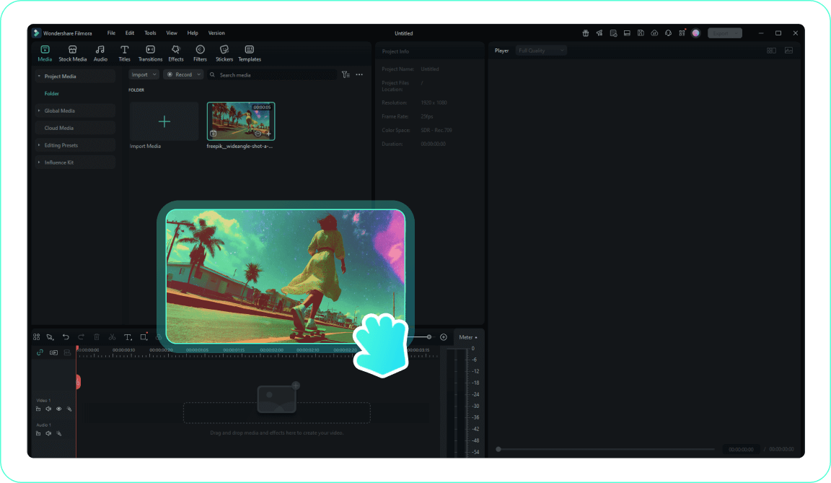The height and width of the screenshot is (483, 831).
Task: Open the Full Quality dropdown in Player
Action: click(x=541, y=51)
